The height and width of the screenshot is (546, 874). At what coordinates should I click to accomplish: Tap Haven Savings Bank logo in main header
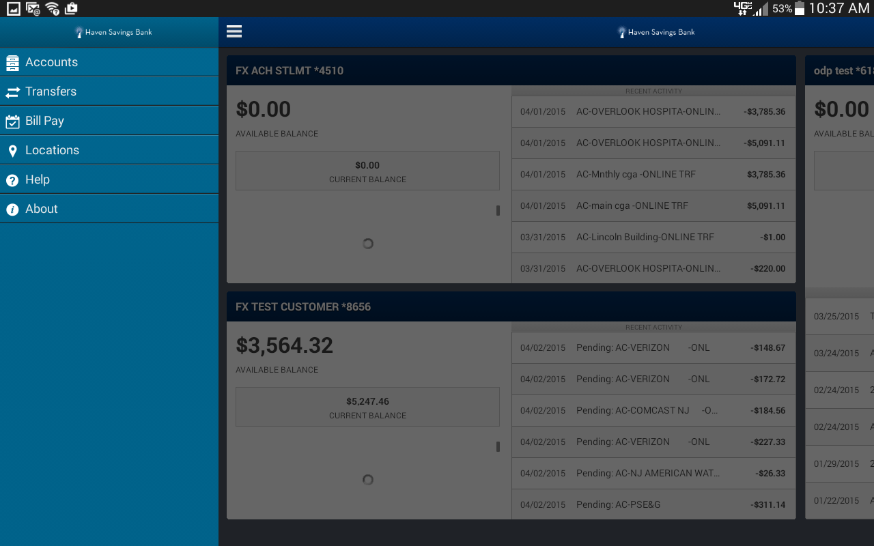click(x=656, y=32)
